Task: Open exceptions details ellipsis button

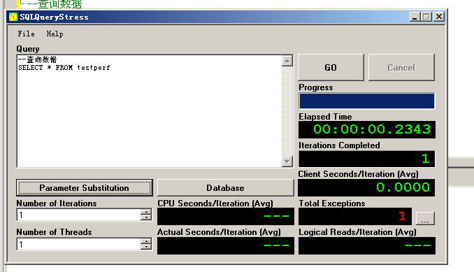Action: pyautogui.click(x=425, y=218)
